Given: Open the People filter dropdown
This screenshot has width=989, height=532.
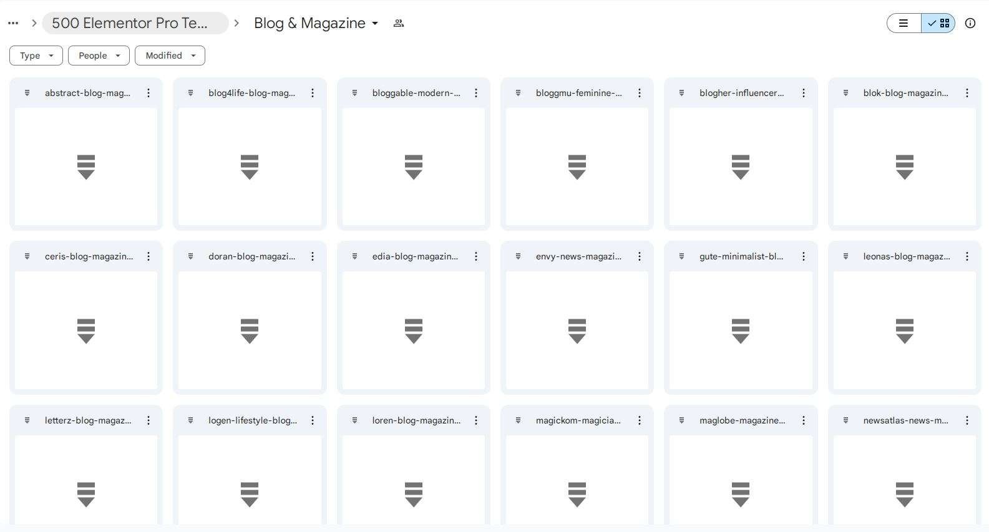Looking at the screenshot, I should click(99, 56).
